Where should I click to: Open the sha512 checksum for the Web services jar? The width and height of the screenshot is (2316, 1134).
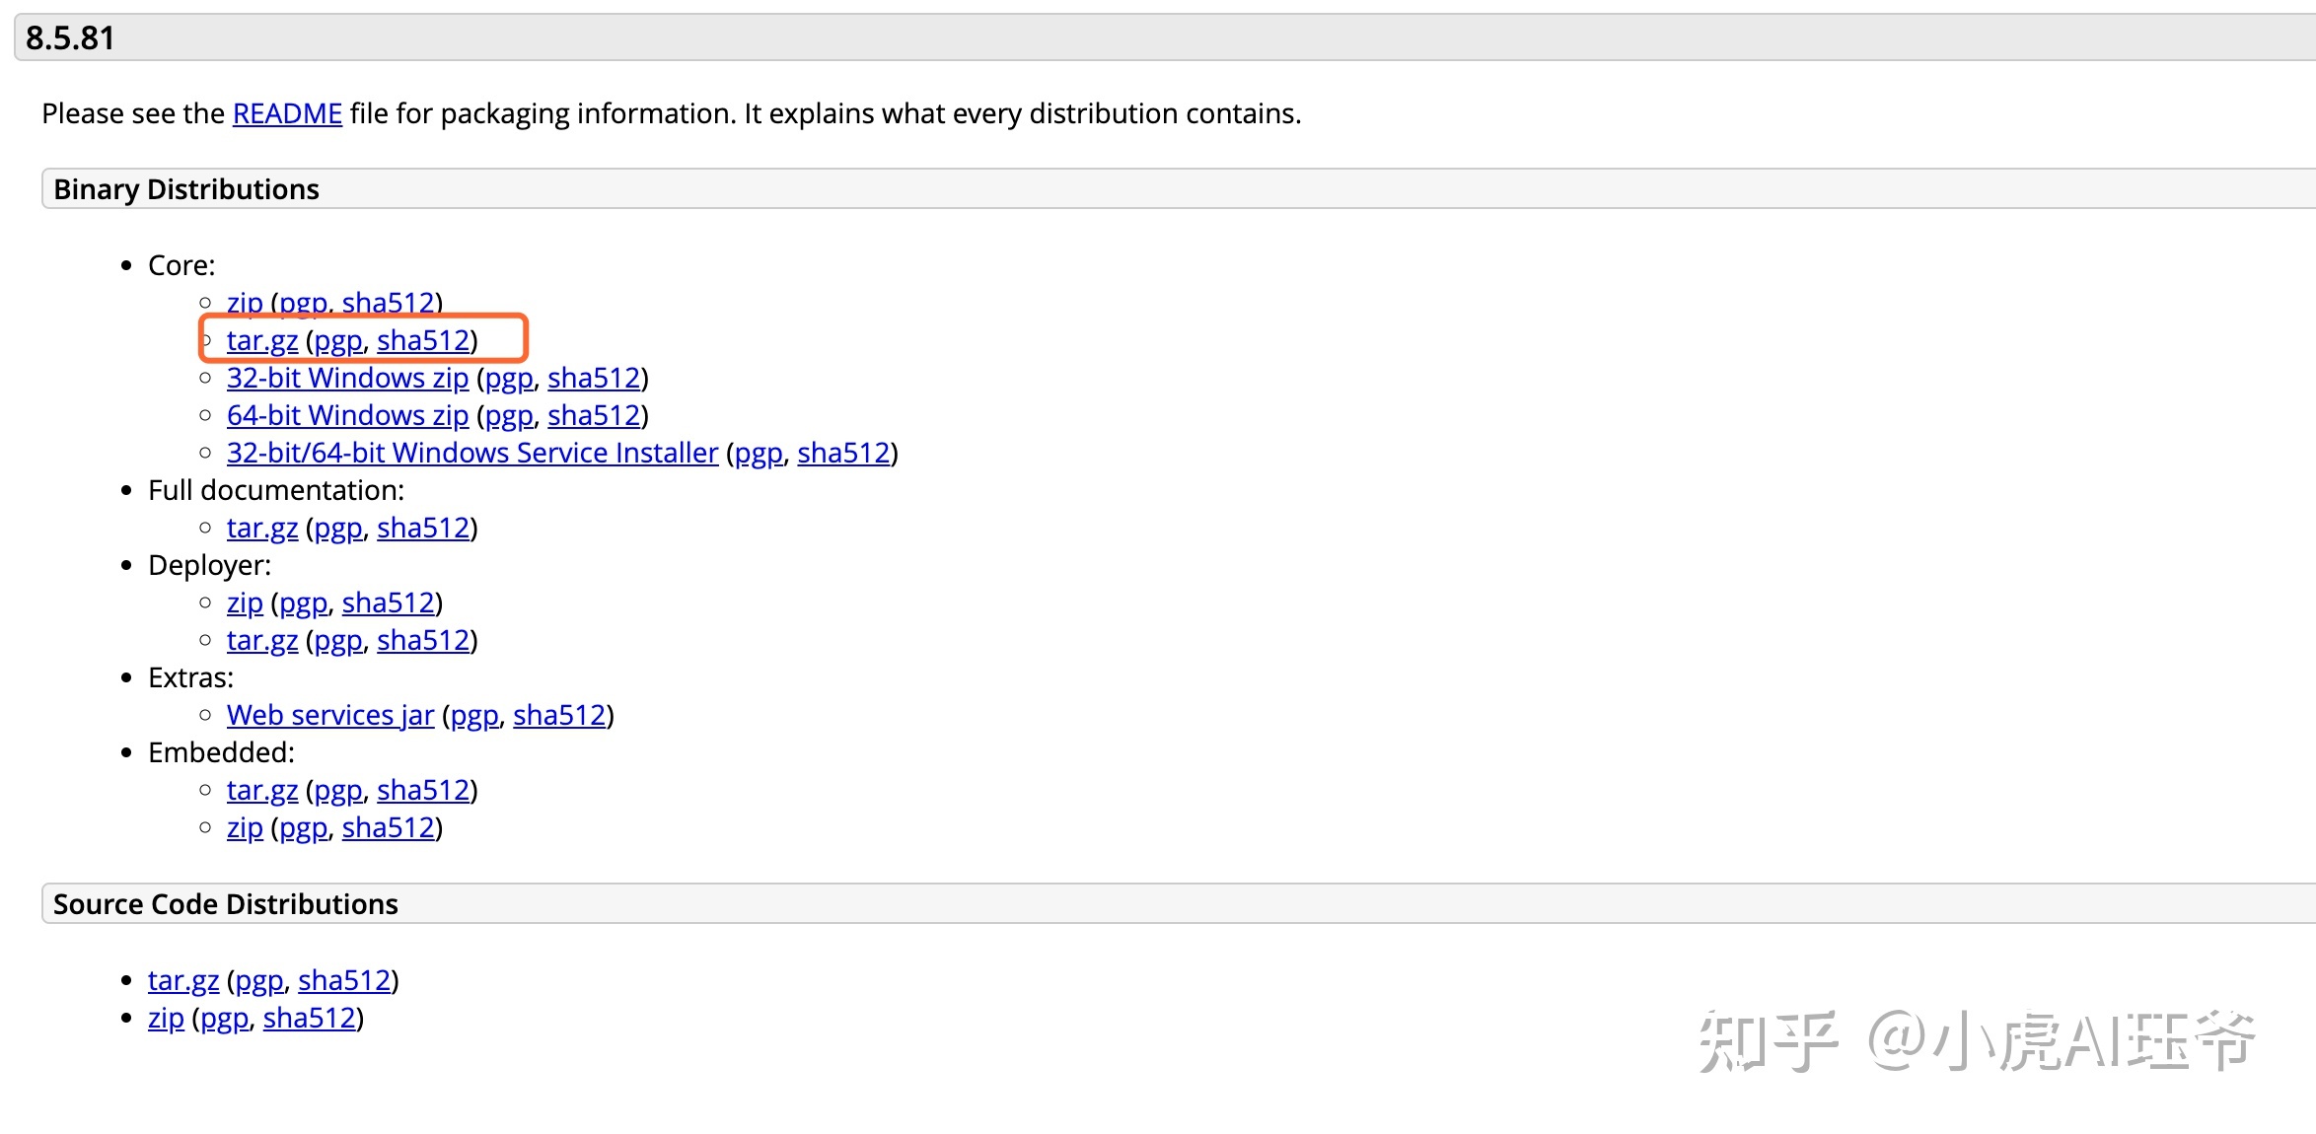coord(559,715)
